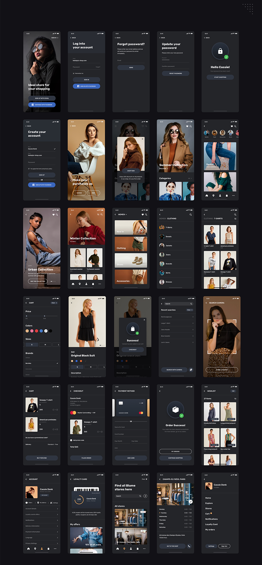Viewport: 262px width, 565px height.
Task: Select Loyalty Card in the side menu
Action: (x=211, y=524)
